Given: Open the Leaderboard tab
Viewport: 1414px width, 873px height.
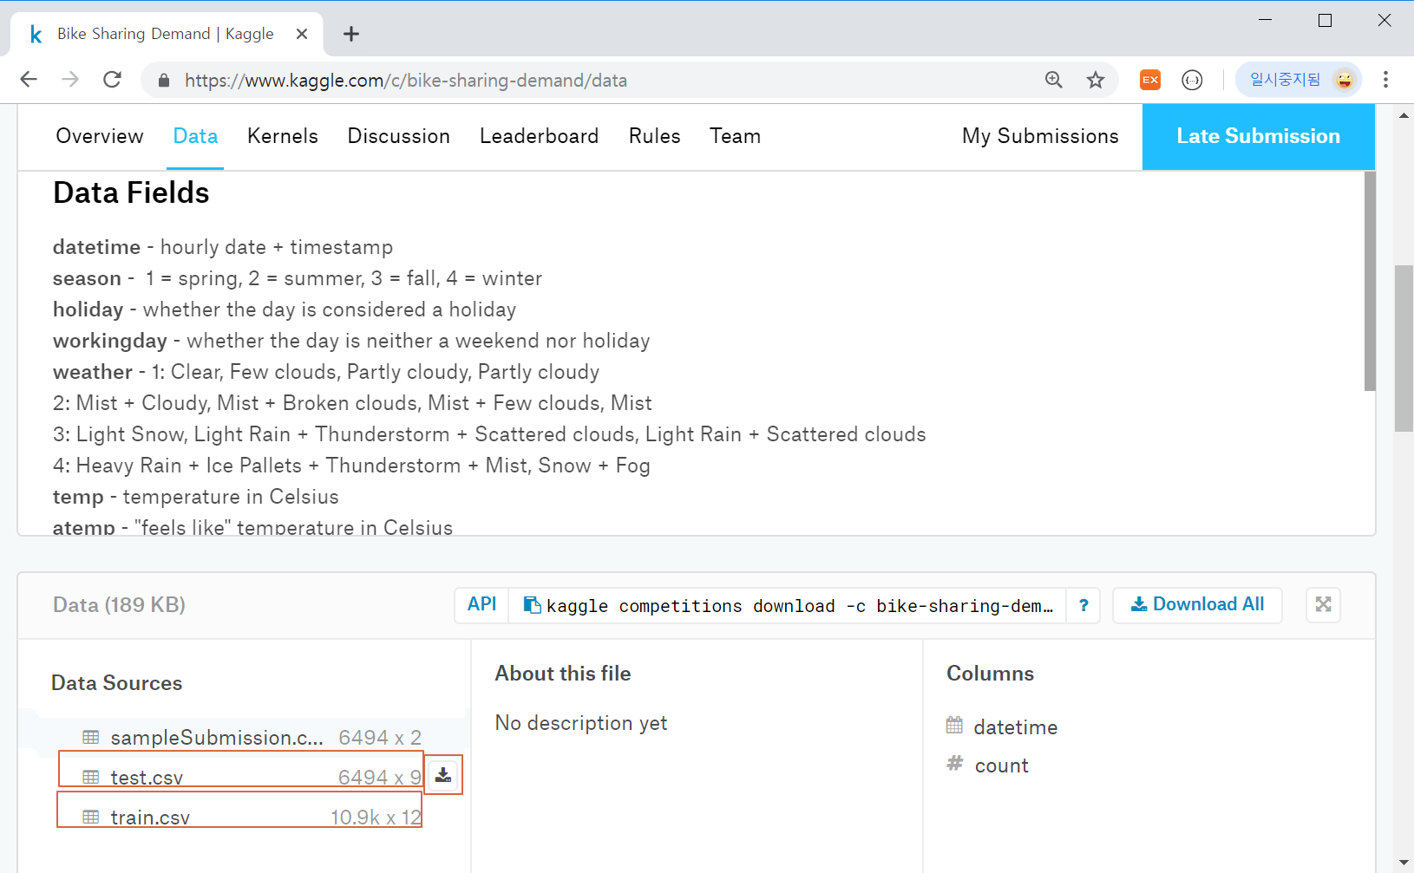Looking at the screenshot, I should (539, 136).
